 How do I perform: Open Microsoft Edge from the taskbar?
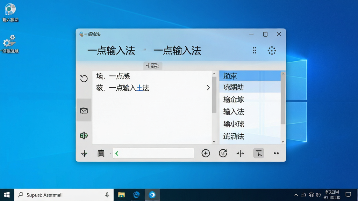coord(137,195)
